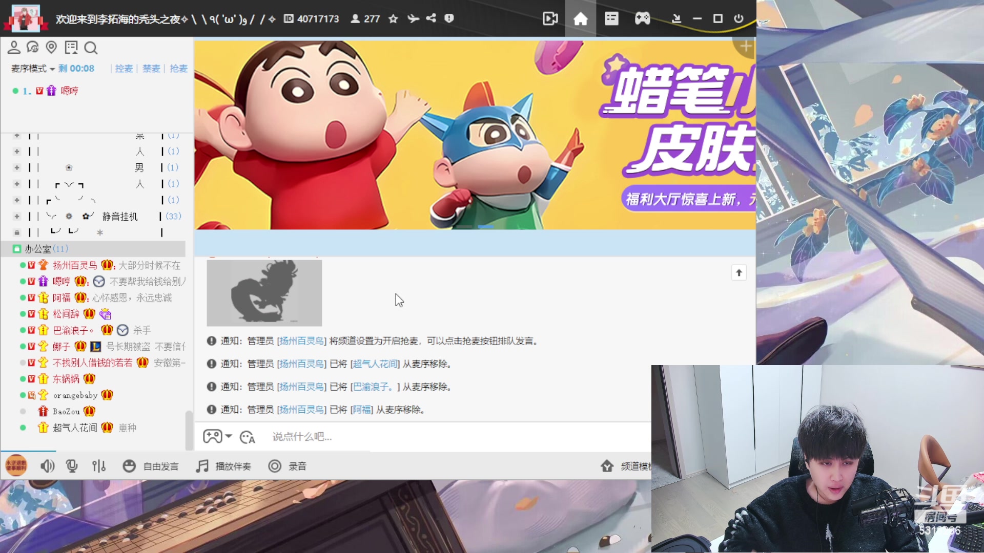Select user BaoZou in the list
The height and width of the screenshot is (553, 984).
pos(66,412)
